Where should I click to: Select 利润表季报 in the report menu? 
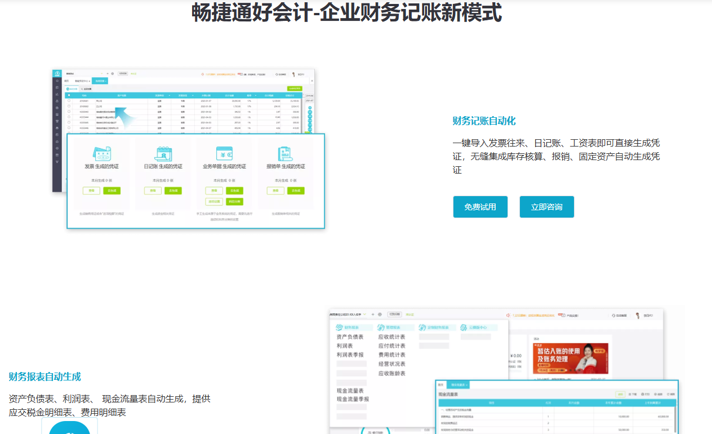pos(350,355)
